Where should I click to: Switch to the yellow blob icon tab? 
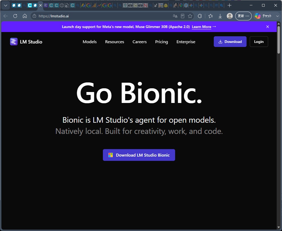[166, 5]
